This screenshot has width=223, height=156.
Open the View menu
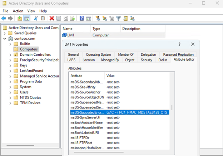pos(31,11)
